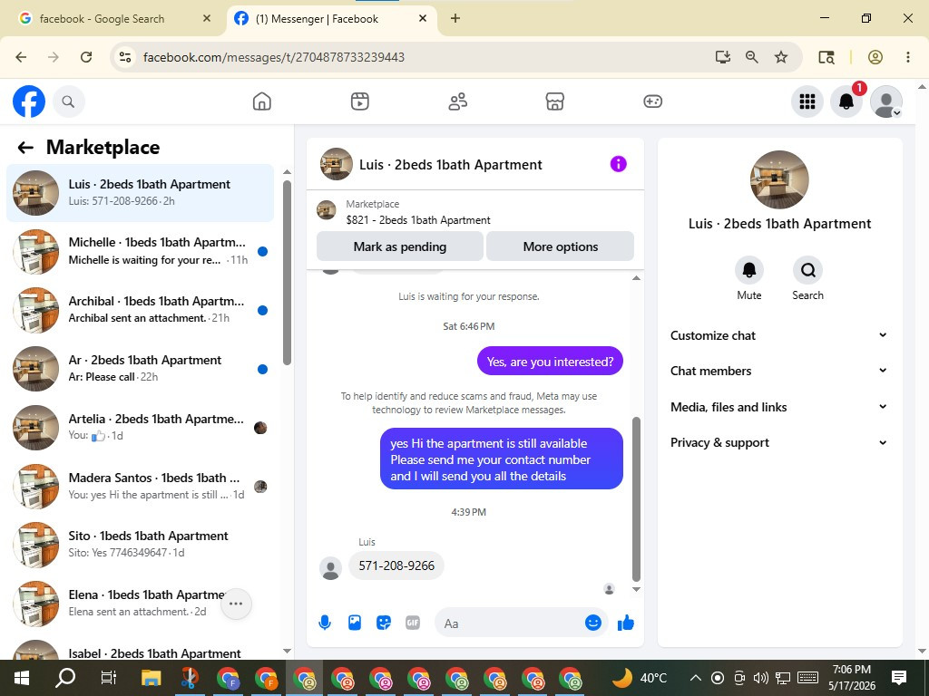Open Windows Start menu
This screenshot has height=696, width=929.
click(x=22, y=678)
